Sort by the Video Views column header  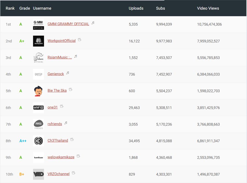(208, 8)
